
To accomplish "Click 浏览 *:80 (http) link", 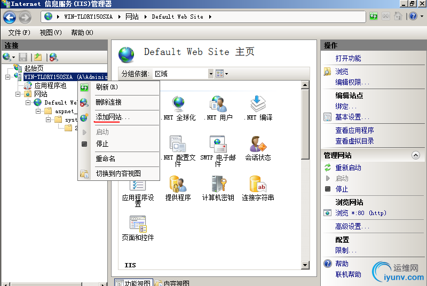I will point(361,213).
